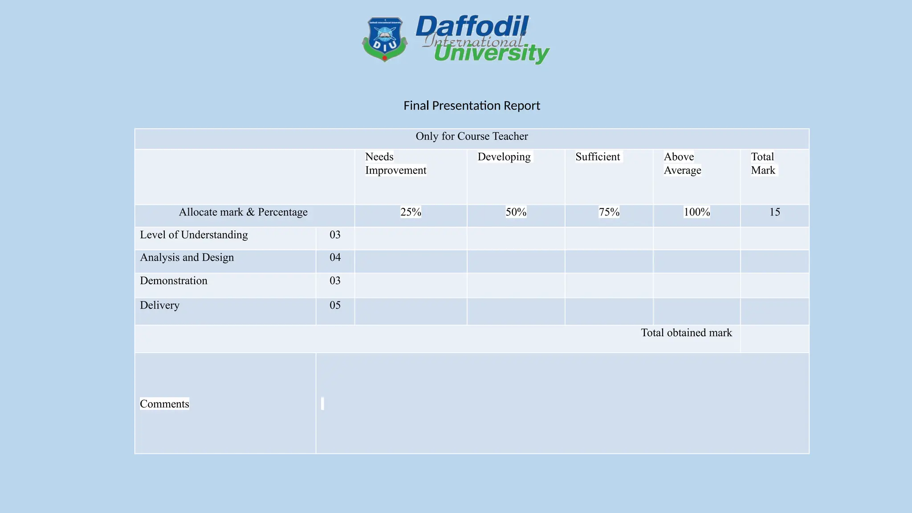Screen dimensions: 912x513
Task: Select the Sufficient column header
Action: (x=598, y=157)
